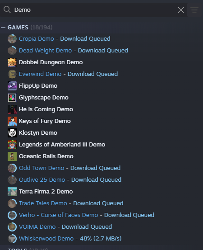Open the library filter options icon
The height and width of the screenshot is (250, 203).
click(194, 10)
